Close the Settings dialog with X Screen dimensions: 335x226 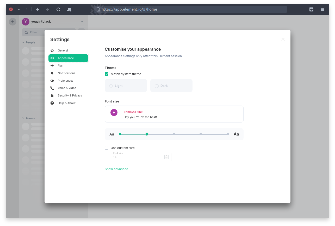[283, 39]
